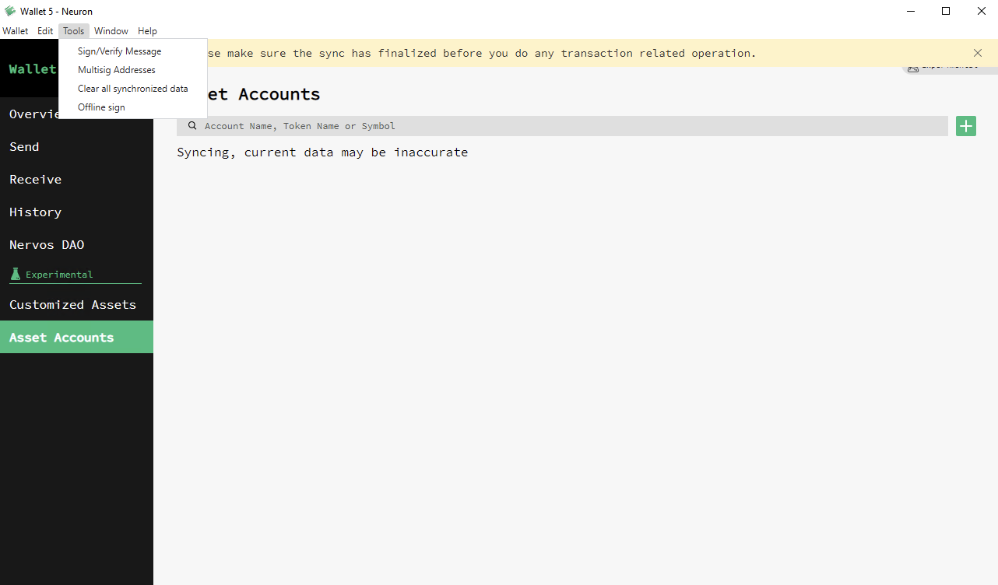Switch to the Customized Assets tab

(72, 304)
